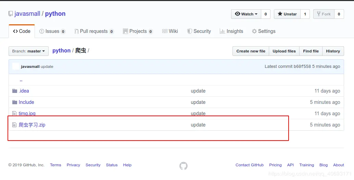Open the watchers count 0
354x180 pixels.
266,14
